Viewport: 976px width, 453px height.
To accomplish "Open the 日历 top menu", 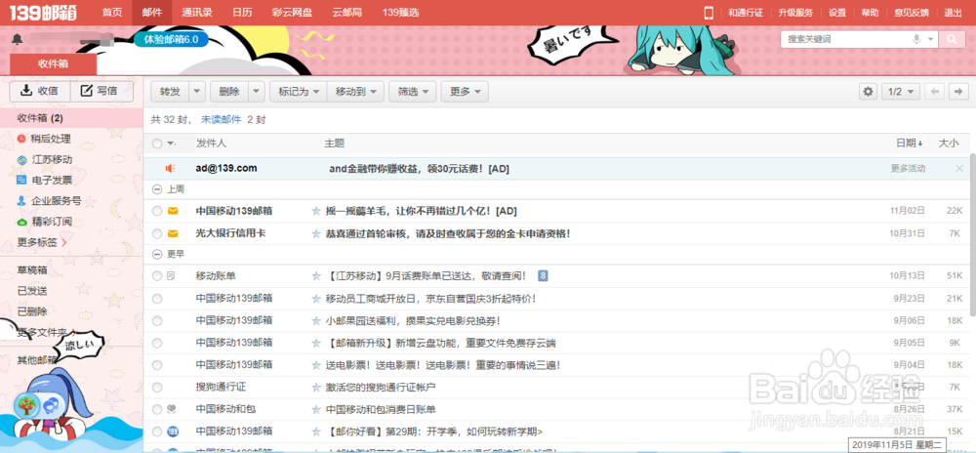I will (242, 13).
